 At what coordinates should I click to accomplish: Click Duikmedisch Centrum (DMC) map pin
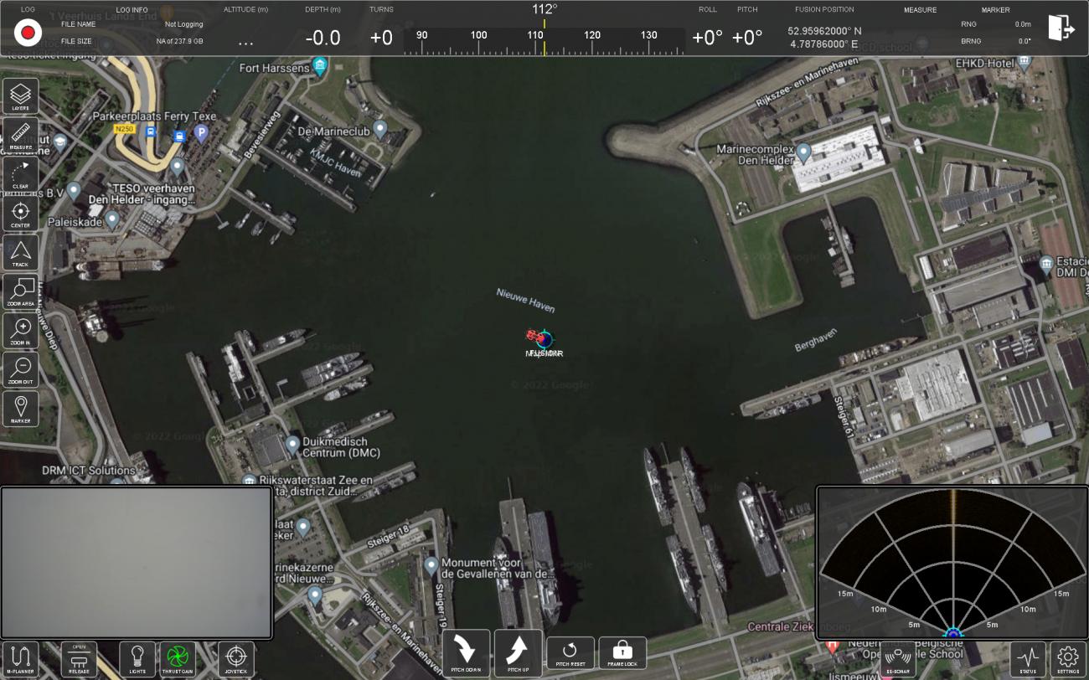pyautogui.click(x=292, y=443)
